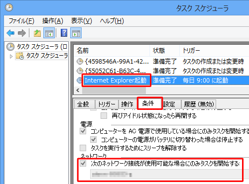Click the 毎日 9:00 に起動 trigger cell
The height and width of the screenshot is (184, 249).
click(205, 81)
